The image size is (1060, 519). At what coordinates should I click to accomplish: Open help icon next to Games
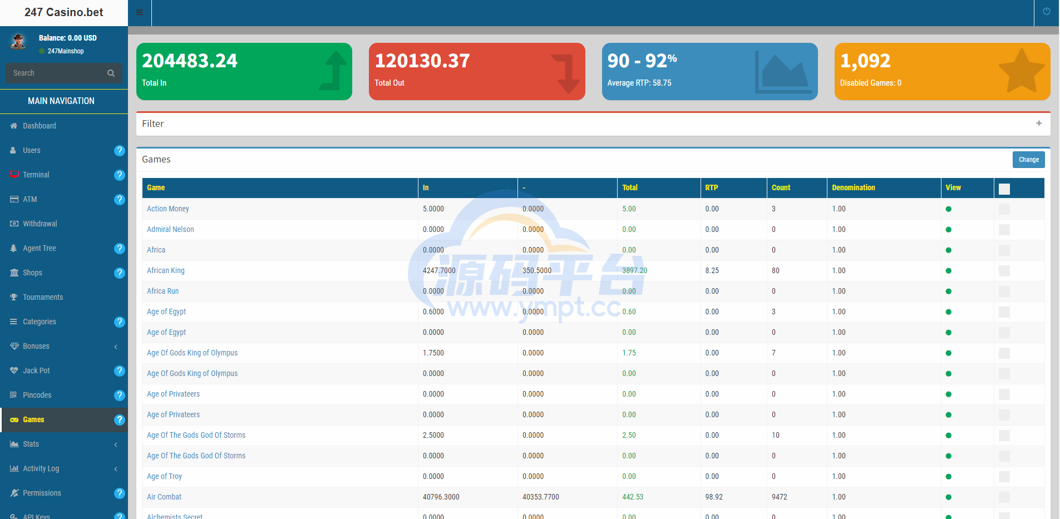coord(119,419)
